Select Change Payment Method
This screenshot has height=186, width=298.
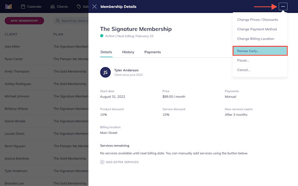click(x=257, y=29)
